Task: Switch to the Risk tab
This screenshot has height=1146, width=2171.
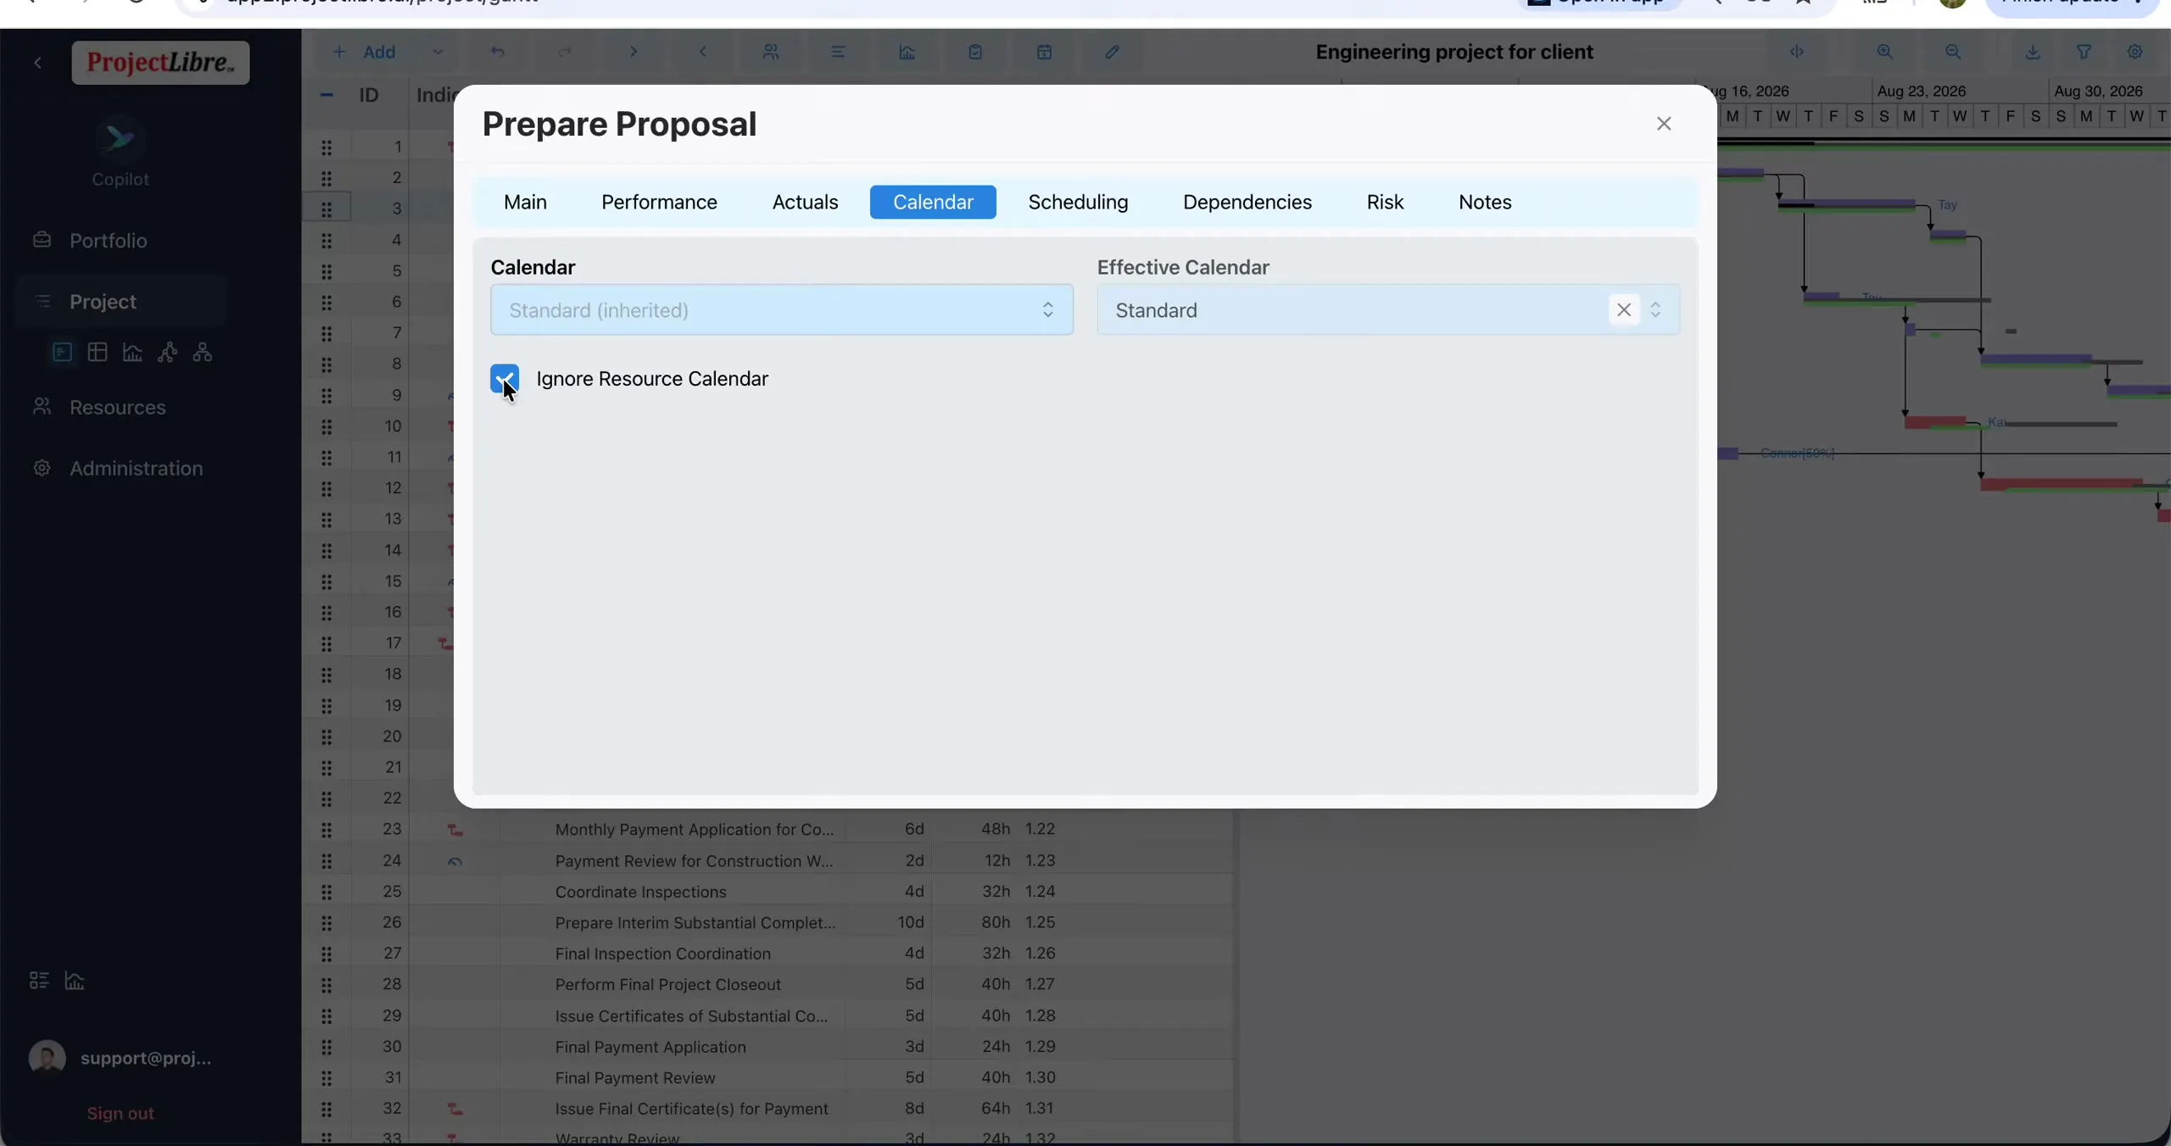Action: point(1385,202)
